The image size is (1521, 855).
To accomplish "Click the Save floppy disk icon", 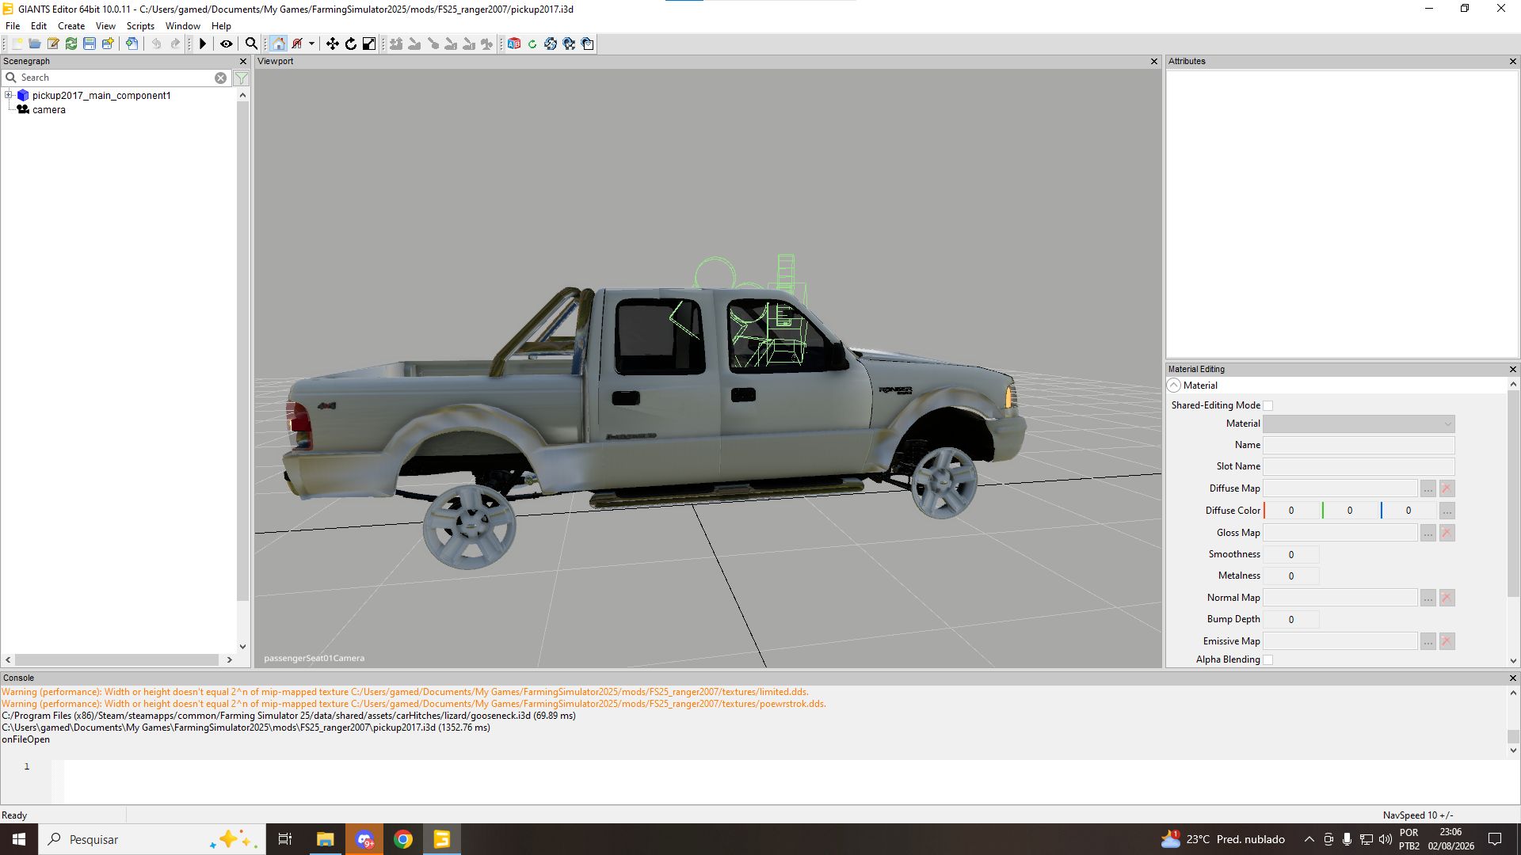I will 90,44.
